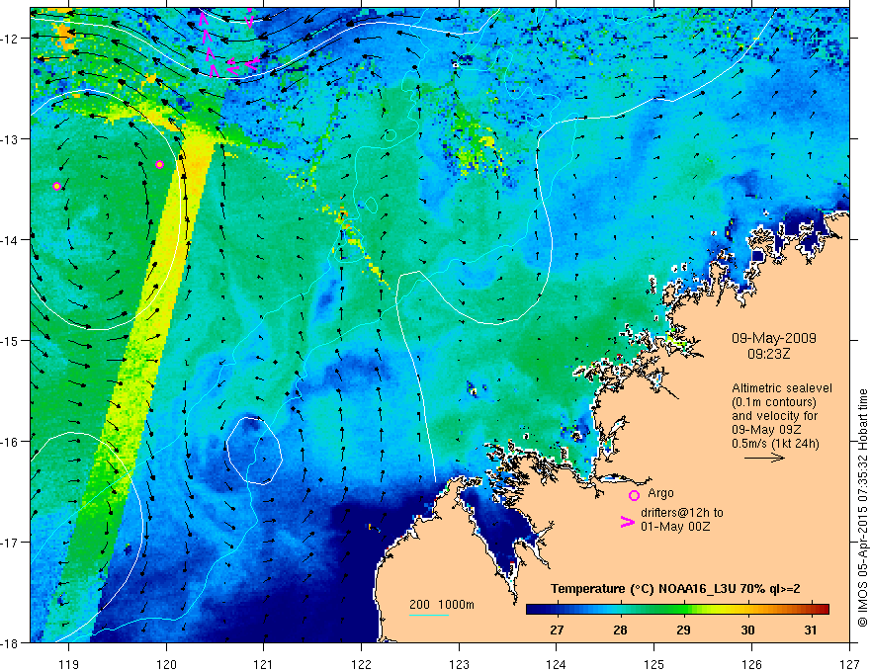Image resolution: width=870 pixels, height=672 pixels.
Task: Select the Argo float marker nearest longitude 119
Action: (x=56, y=187)
